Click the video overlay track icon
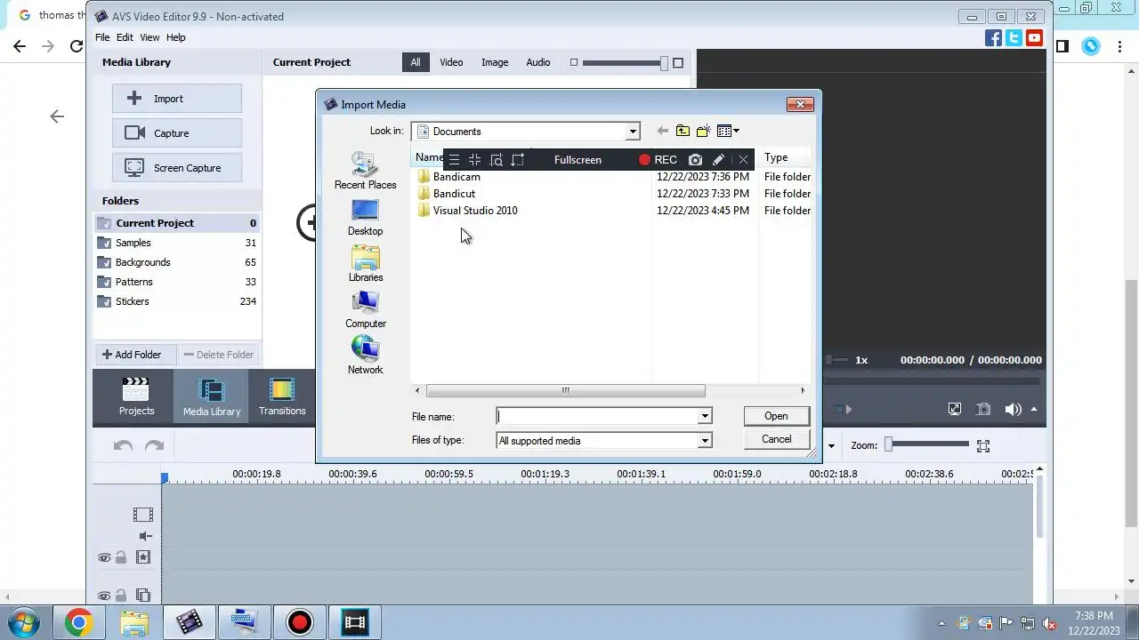The width and height of the screenshot is (1139, 640). (143, 596)
